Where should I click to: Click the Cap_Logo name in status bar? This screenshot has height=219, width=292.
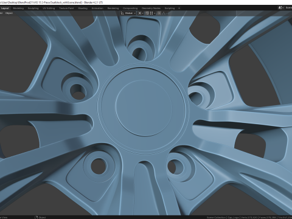click(x=233, y=217)
